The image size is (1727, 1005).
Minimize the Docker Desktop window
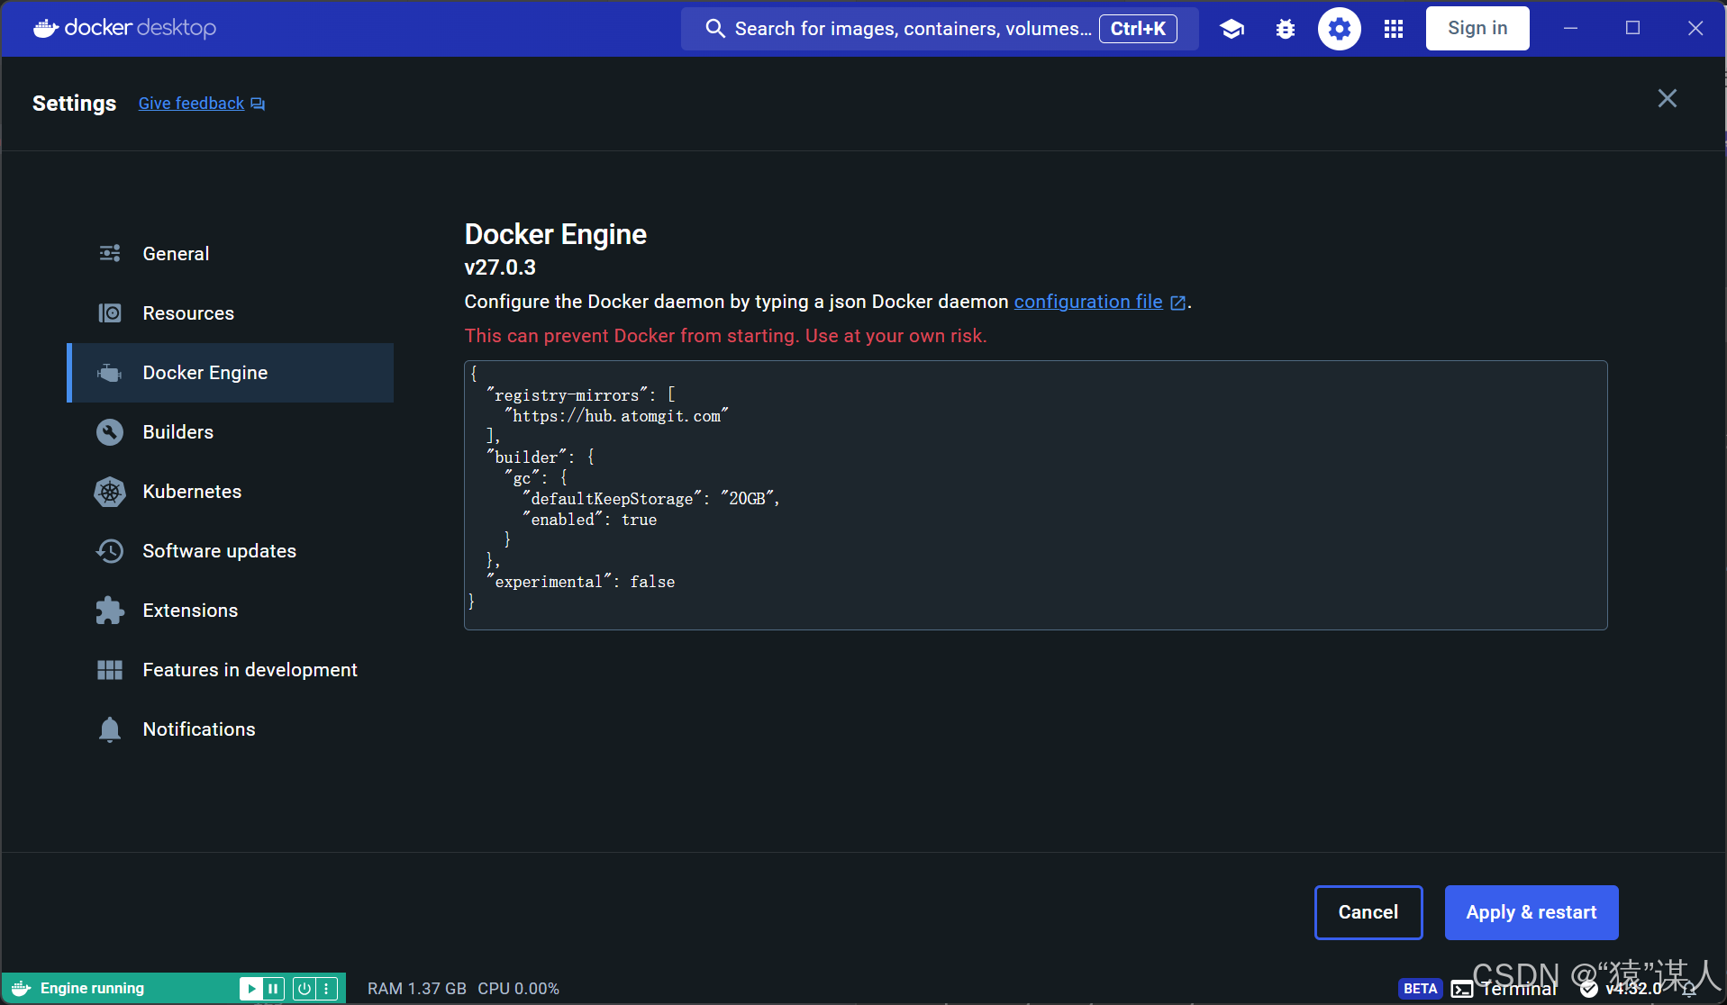click(1570, 29)
